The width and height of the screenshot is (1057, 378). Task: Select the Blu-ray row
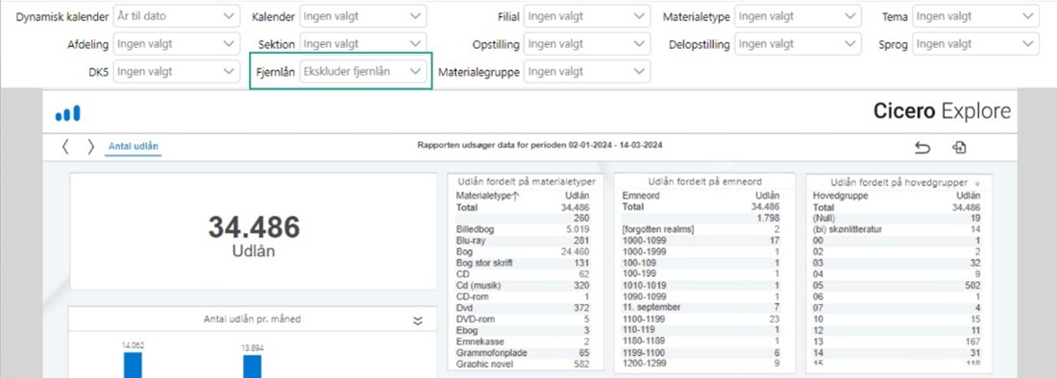point(523,240)
